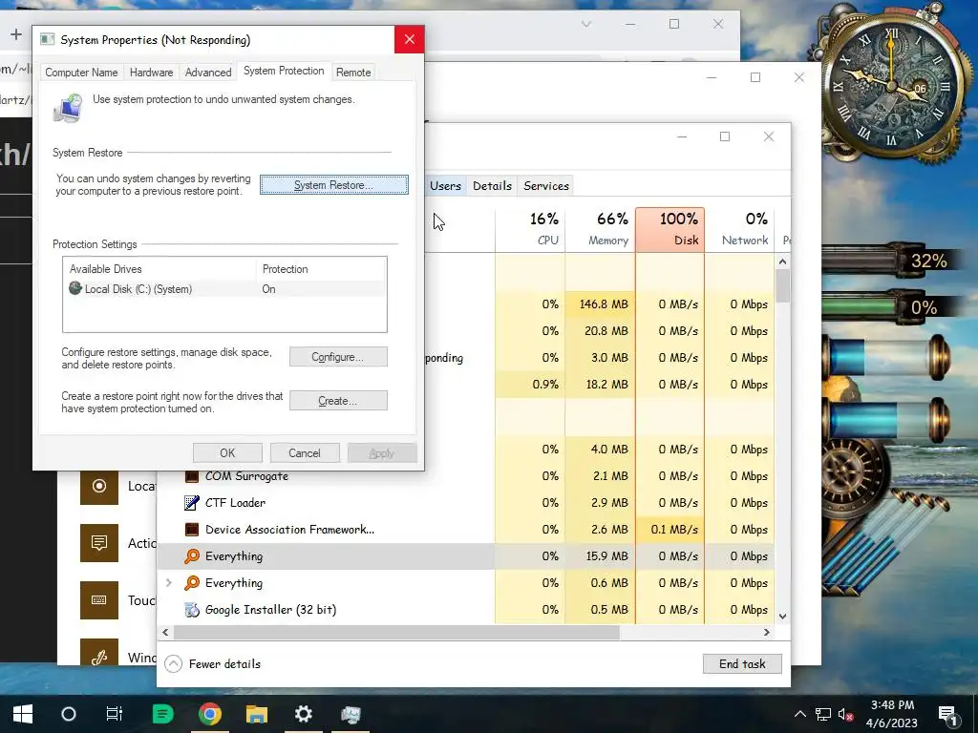This screenshot has width=978, height=733.
Task: Open Settings gear on the taskbar
Action: click(303, 714)
